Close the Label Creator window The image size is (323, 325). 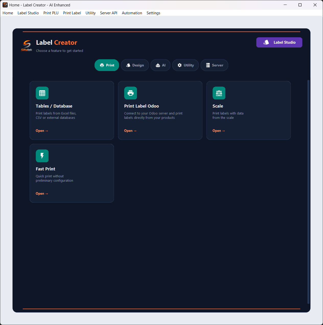315,5
